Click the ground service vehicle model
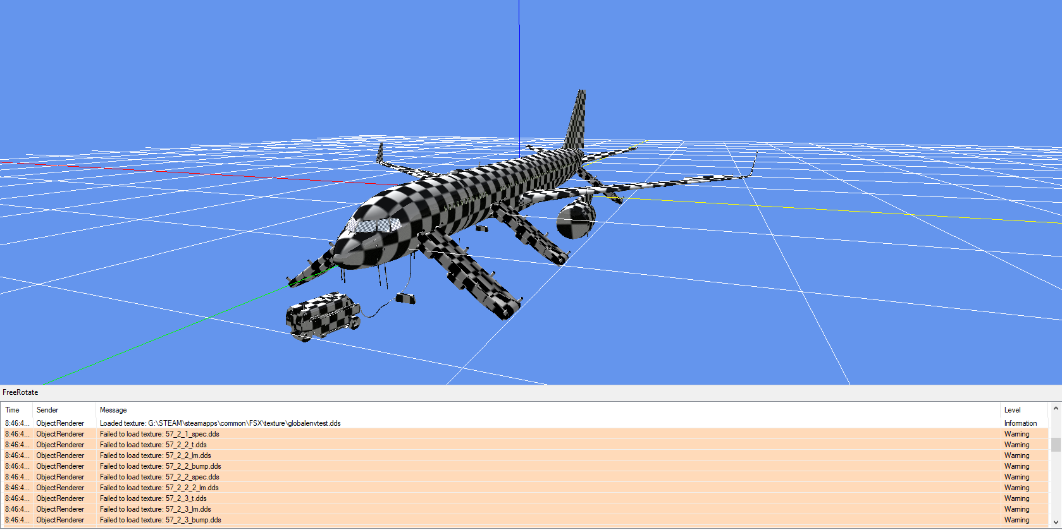The image size is (1062, 530). point(321,316)
